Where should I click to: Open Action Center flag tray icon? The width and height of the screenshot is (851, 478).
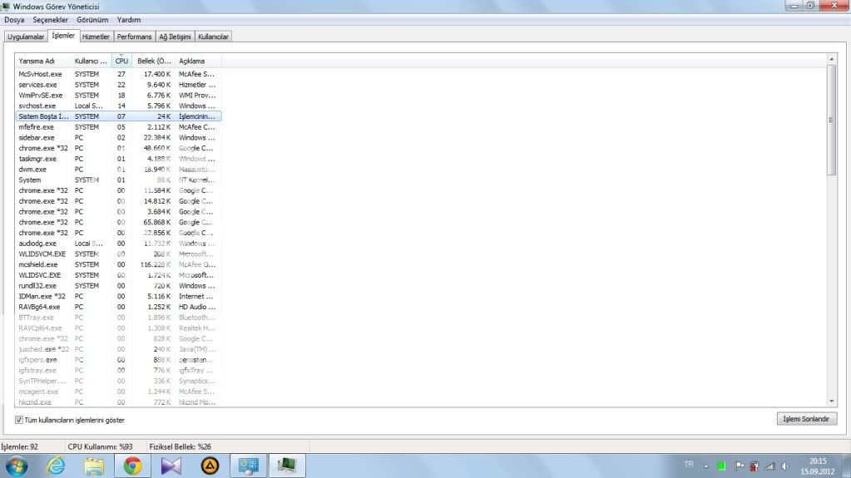click(740, 466)
